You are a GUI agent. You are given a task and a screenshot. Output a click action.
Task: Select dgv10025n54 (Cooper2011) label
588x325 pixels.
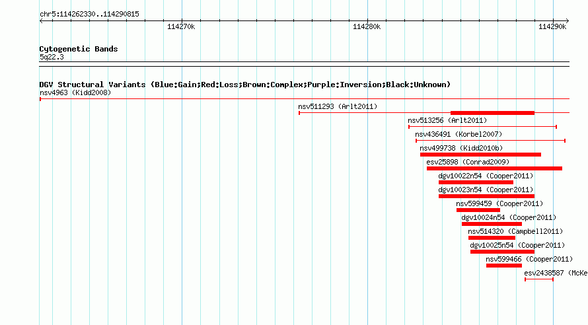(517, 245)
